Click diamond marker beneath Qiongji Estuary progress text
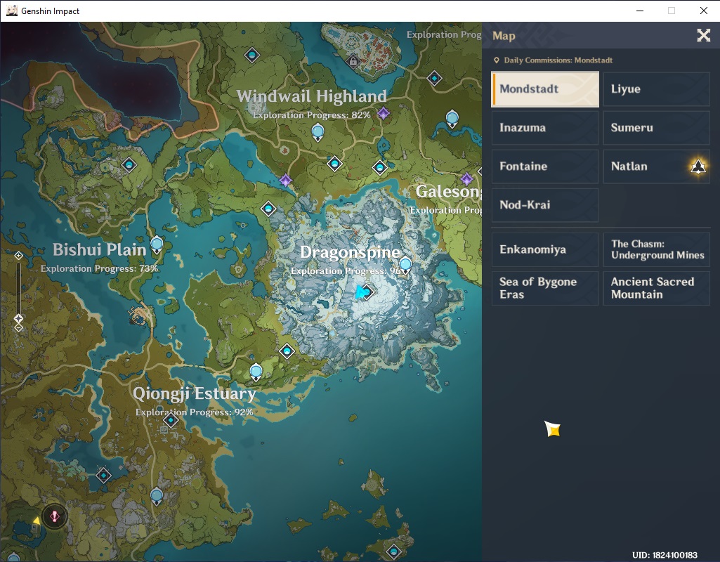This screenshot has width=720, height=562. pos(171,419)
